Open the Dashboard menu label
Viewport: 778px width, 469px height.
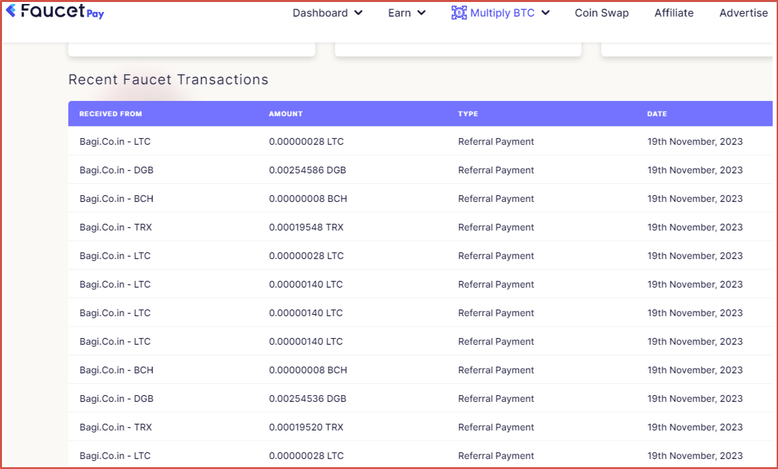(x=320, y=13)
